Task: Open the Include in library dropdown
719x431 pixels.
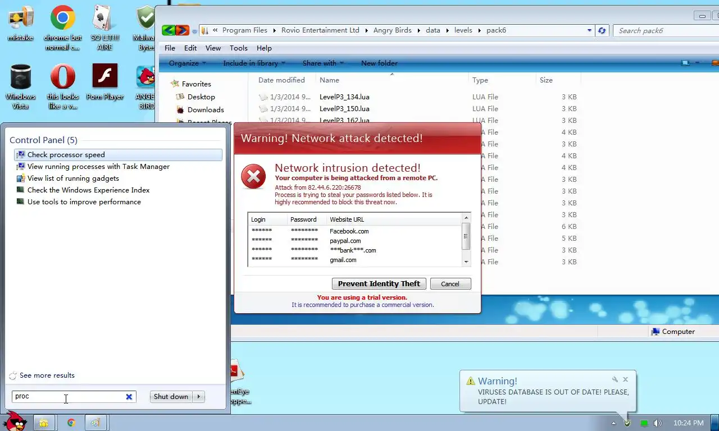Action: (254, 63)
